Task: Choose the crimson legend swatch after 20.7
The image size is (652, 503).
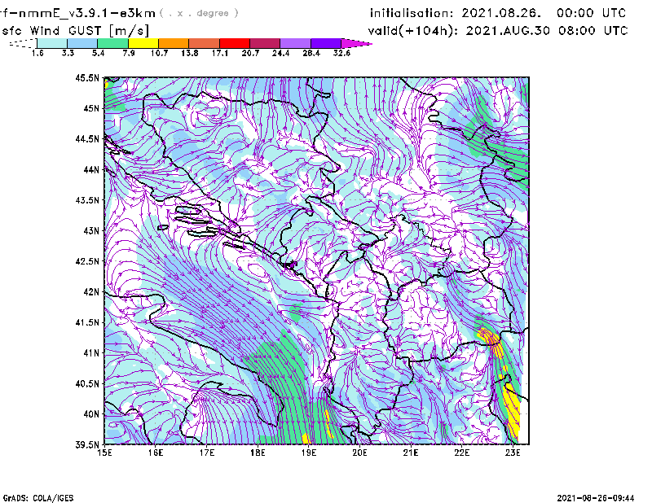Action: (x=265, y=43)
